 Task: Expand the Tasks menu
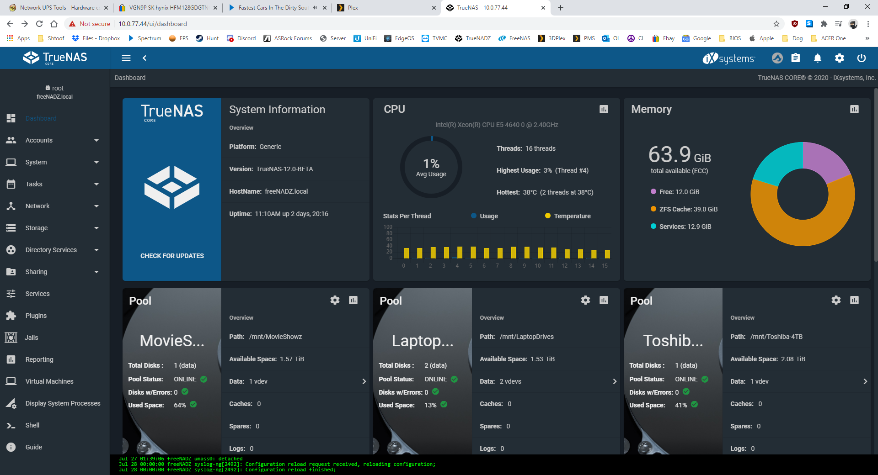pos(55,184)
